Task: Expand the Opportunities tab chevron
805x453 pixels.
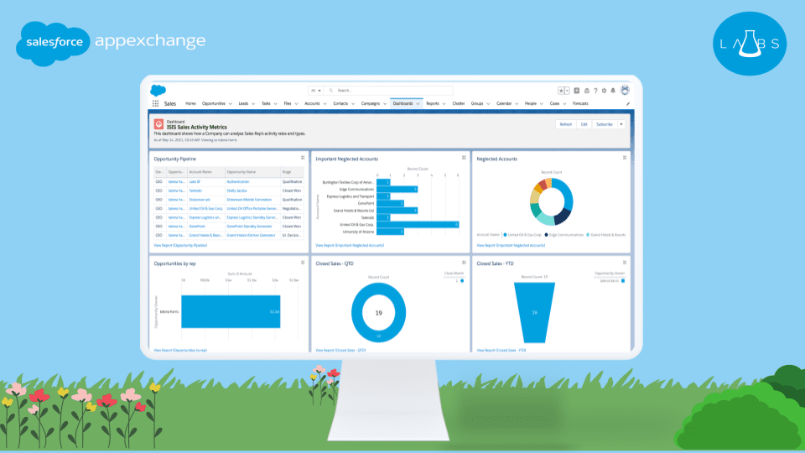Action: tap(231, 104)
